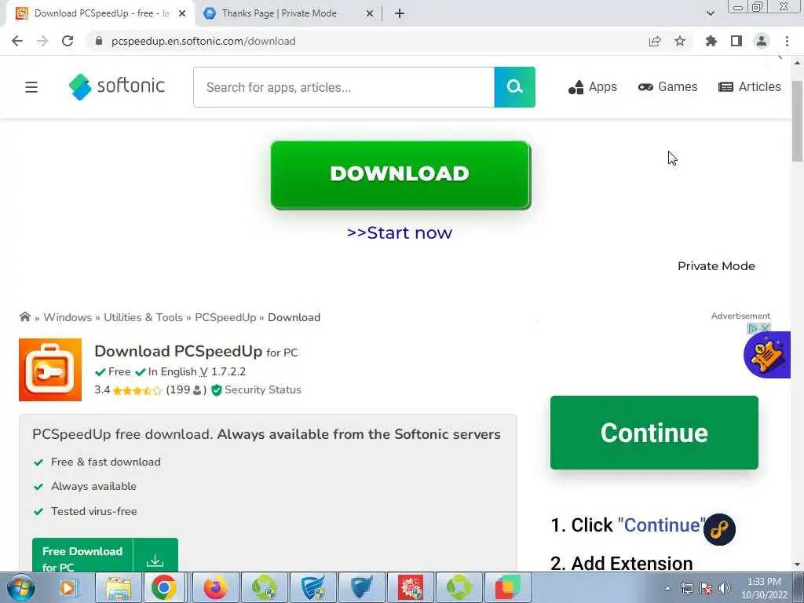804x603 pixels.
Task: Click the AdChoices triangle icon
Action: pyautogui.click(x=753, y=328)
